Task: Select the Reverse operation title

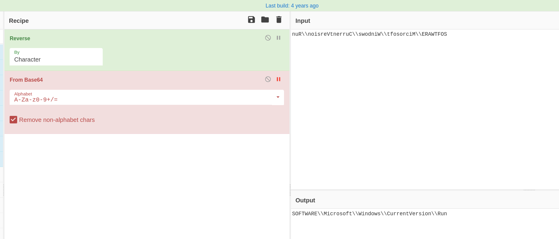Action: coord(20,38)
